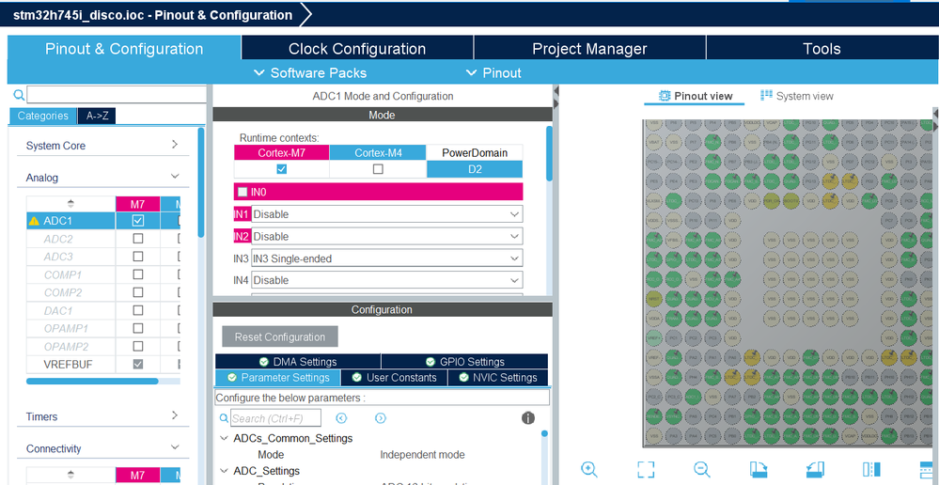Open the Pinout dropdown menu

coord(494,73)
